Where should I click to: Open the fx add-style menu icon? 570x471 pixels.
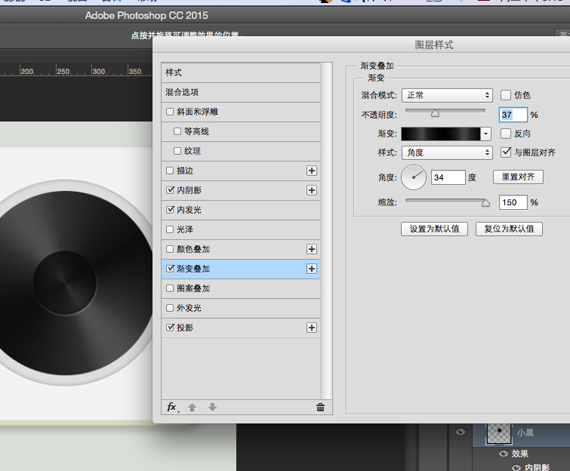(x=173, y=408)
